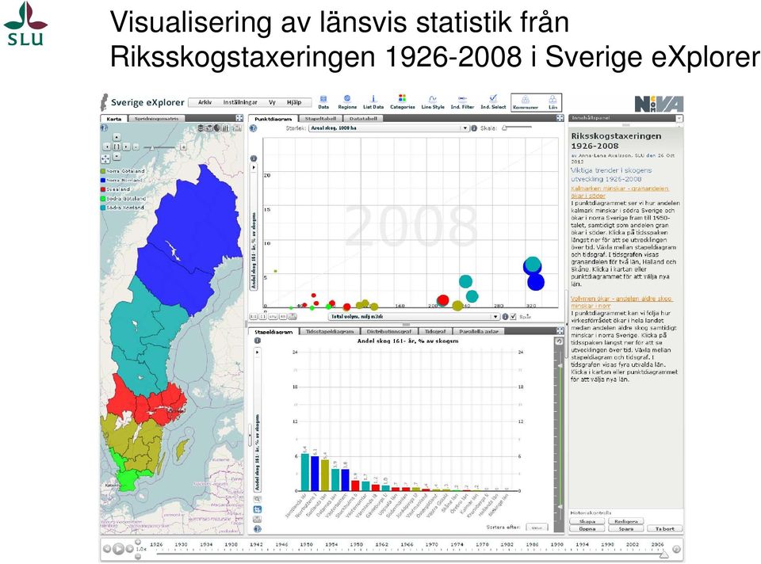Open the Hjälp menu
The image size is (761, 564).
(x=294, y=102)
